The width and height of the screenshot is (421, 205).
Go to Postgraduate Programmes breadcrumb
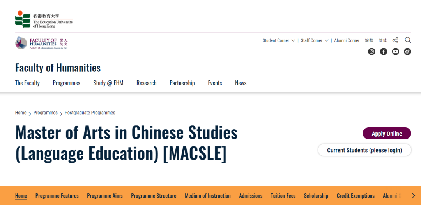pyautogui.click(x=90, y=113)
